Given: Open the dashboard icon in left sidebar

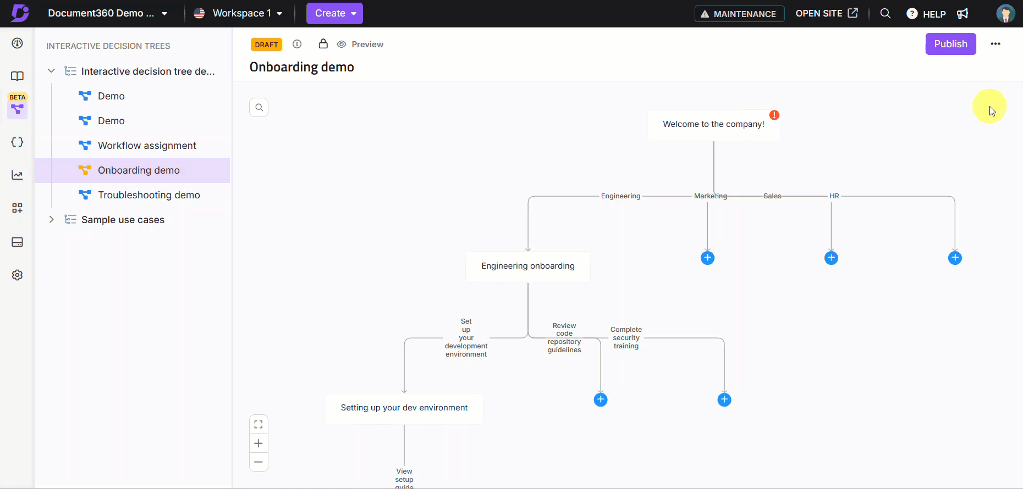Looking at the screenshot, I should click(18, 43).
